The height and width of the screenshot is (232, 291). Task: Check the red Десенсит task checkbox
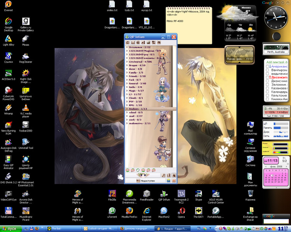coord(267,77)
